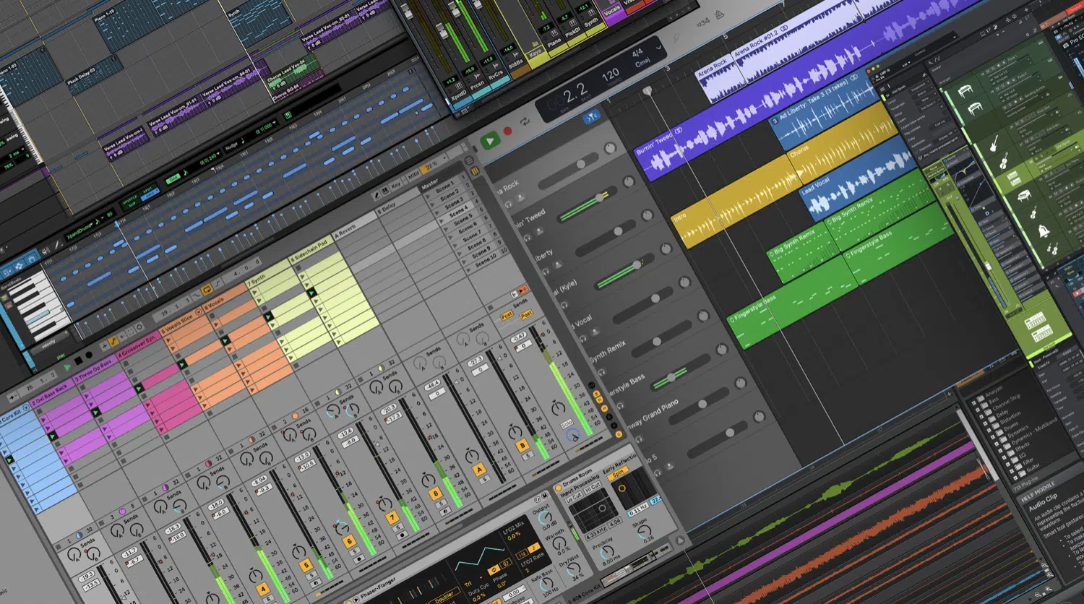
Task: Click the blue tuner icon beside LCD
Action: point(591,116)
